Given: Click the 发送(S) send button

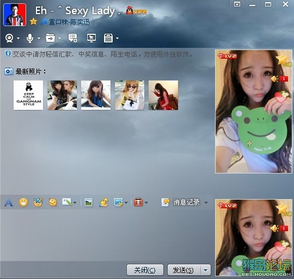Looking at the screenshot, I should point(184,270).
